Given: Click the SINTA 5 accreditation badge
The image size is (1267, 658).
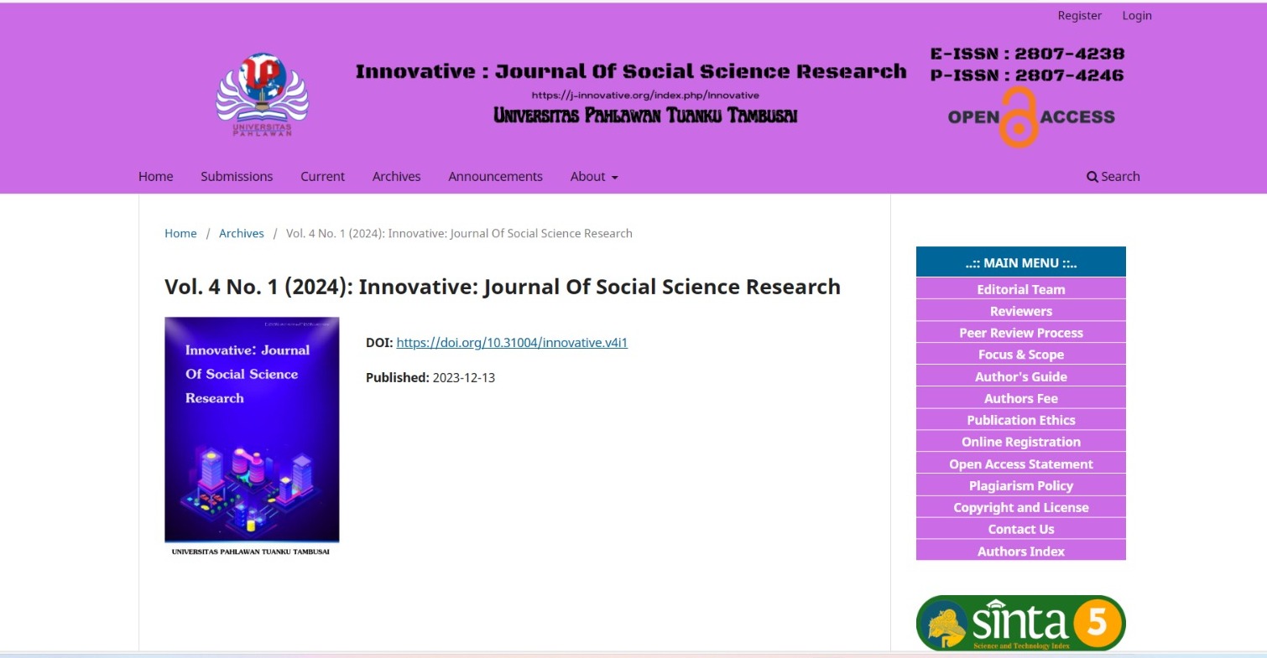Looking at the screenshot, I should 1020,623.
